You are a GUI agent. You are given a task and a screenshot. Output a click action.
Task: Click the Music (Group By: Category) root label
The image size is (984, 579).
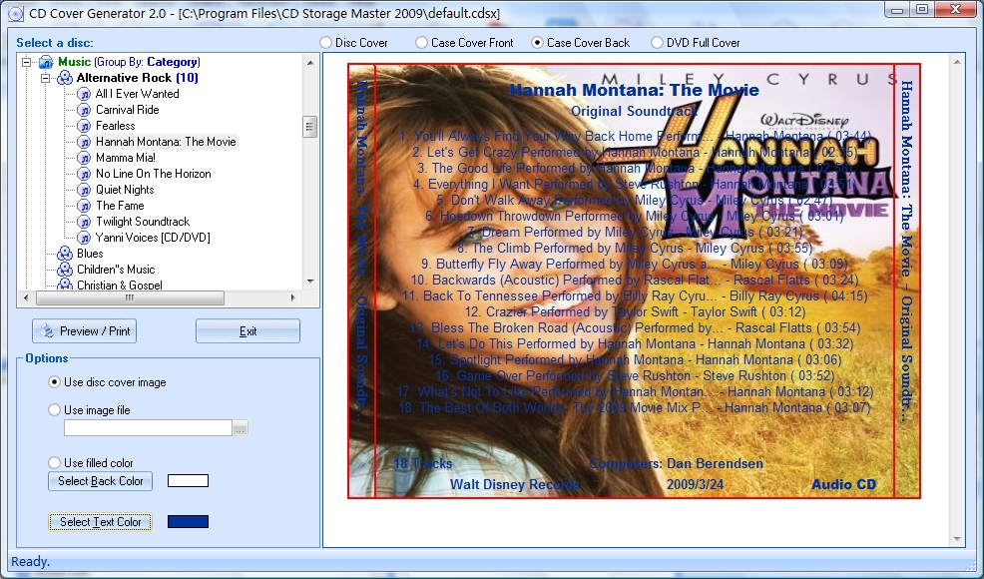(x=130, y=62)
